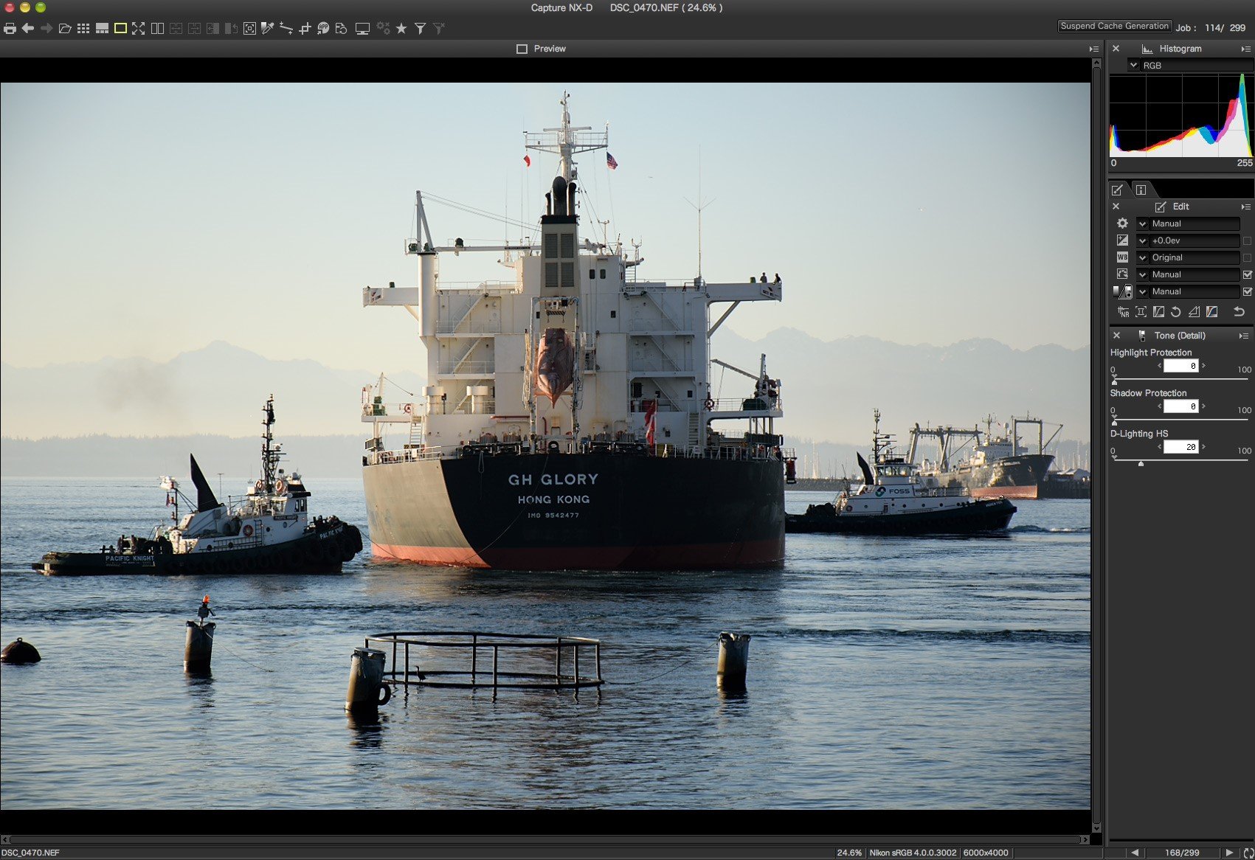
Task: Open the Noise Reduction tool icon
Action: (1123, 312)
